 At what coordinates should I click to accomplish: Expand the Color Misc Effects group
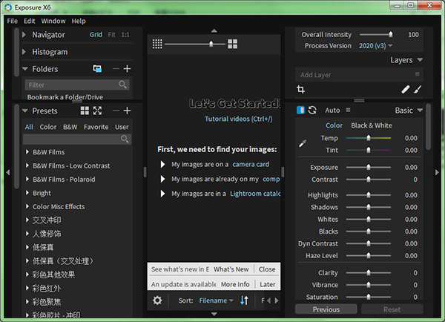point(27,206)
